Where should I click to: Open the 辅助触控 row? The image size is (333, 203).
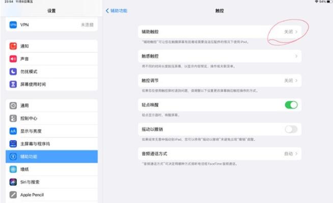click(219, 32)
